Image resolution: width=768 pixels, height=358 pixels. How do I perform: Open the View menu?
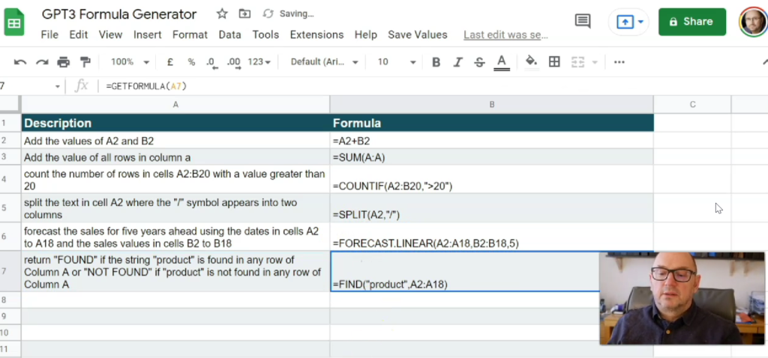110,34
